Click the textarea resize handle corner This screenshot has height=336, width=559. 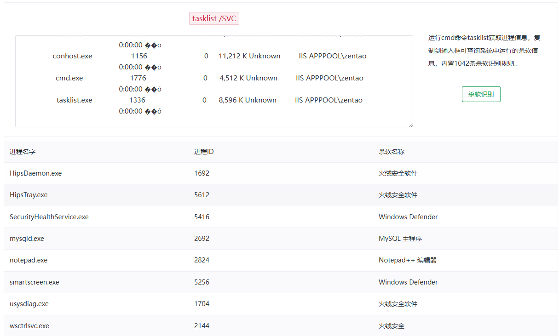click(410, 125)
